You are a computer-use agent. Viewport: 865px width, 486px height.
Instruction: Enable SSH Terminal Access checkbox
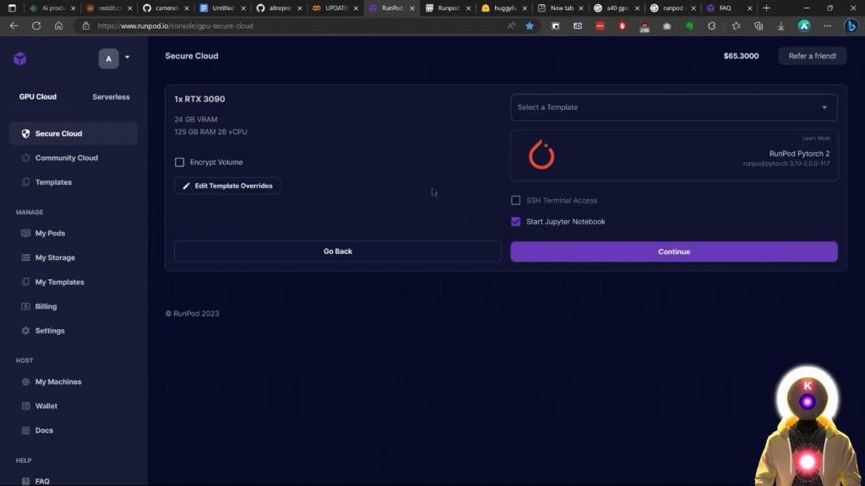coord(516,201)
